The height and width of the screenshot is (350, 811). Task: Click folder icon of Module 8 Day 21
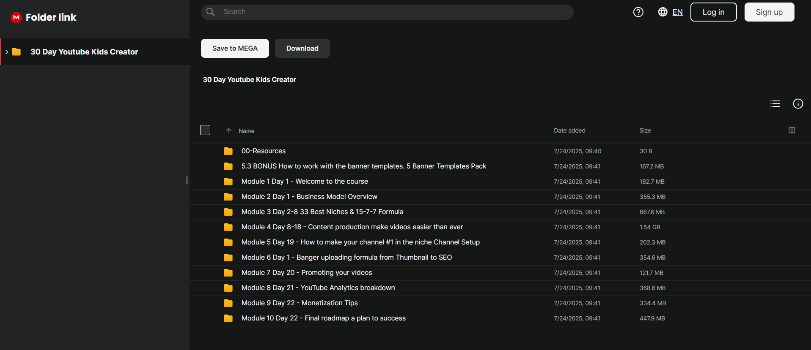point(228,288)
